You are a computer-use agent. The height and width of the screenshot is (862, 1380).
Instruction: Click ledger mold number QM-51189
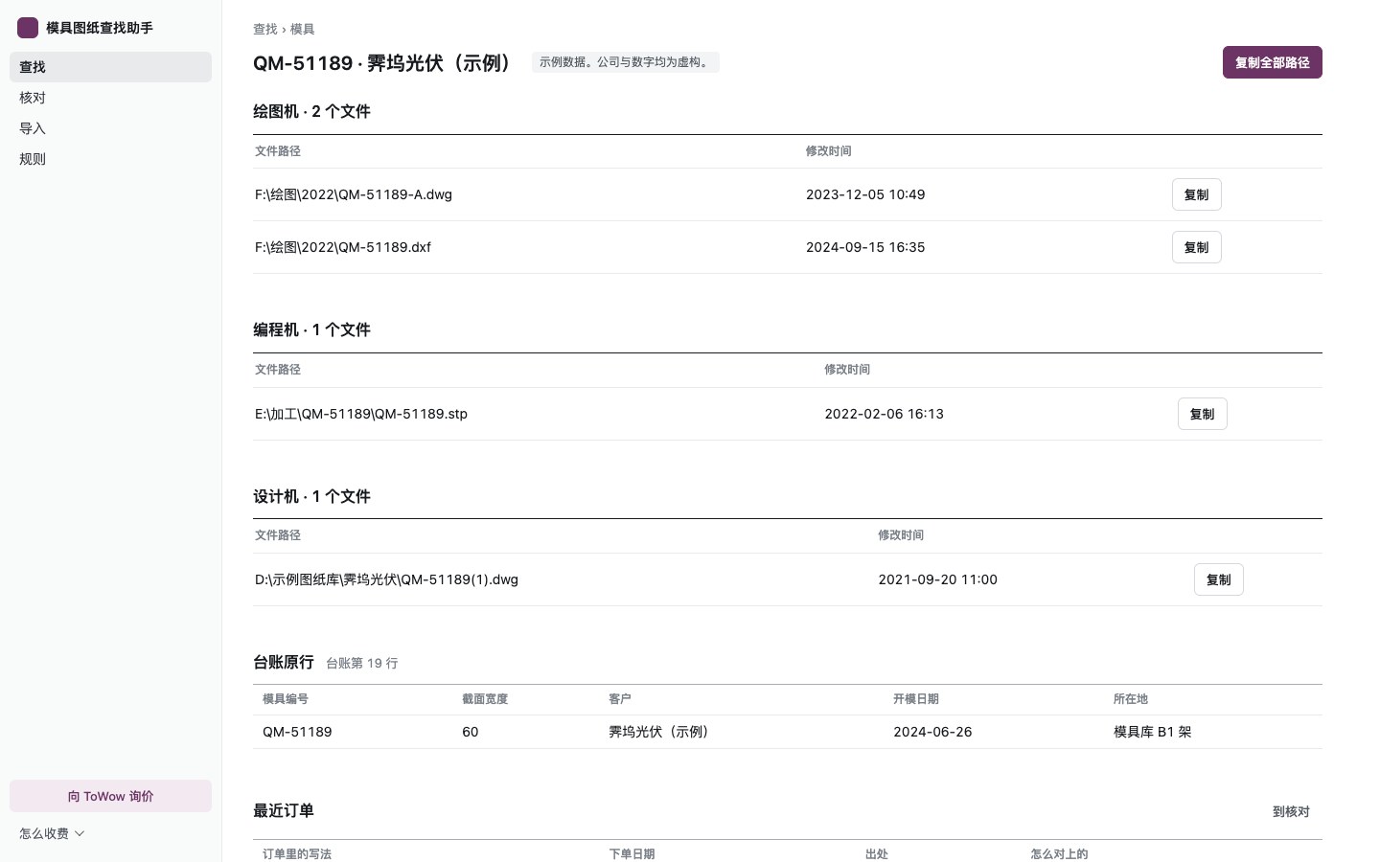(x=297, y=732)
